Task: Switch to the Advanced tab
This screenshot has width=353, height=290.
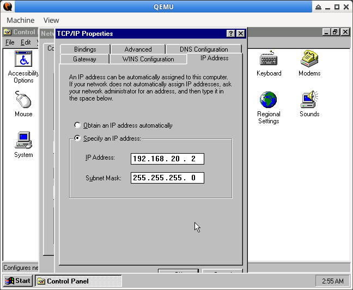Action: click(x=138, y=49)
